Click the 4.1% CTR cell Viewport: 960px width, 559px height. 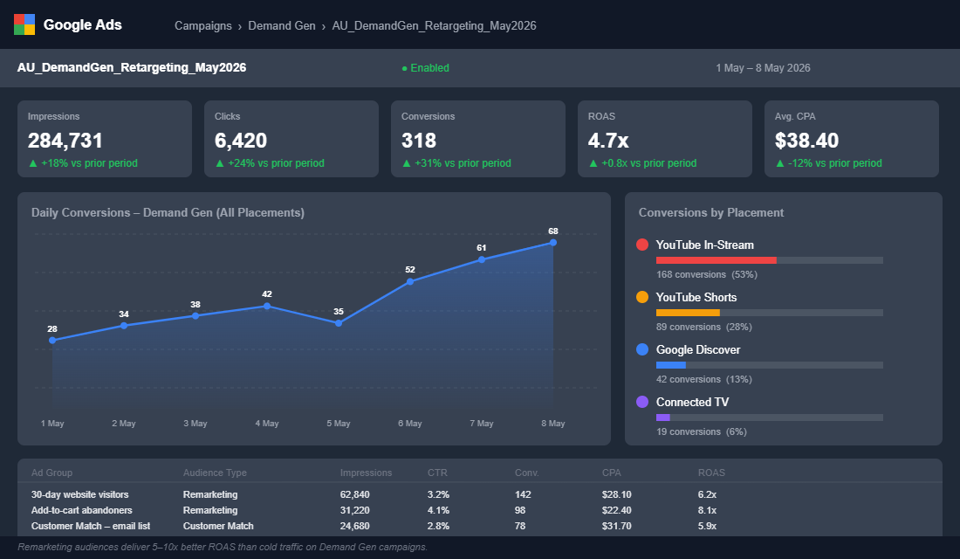[x=438, y=511]
